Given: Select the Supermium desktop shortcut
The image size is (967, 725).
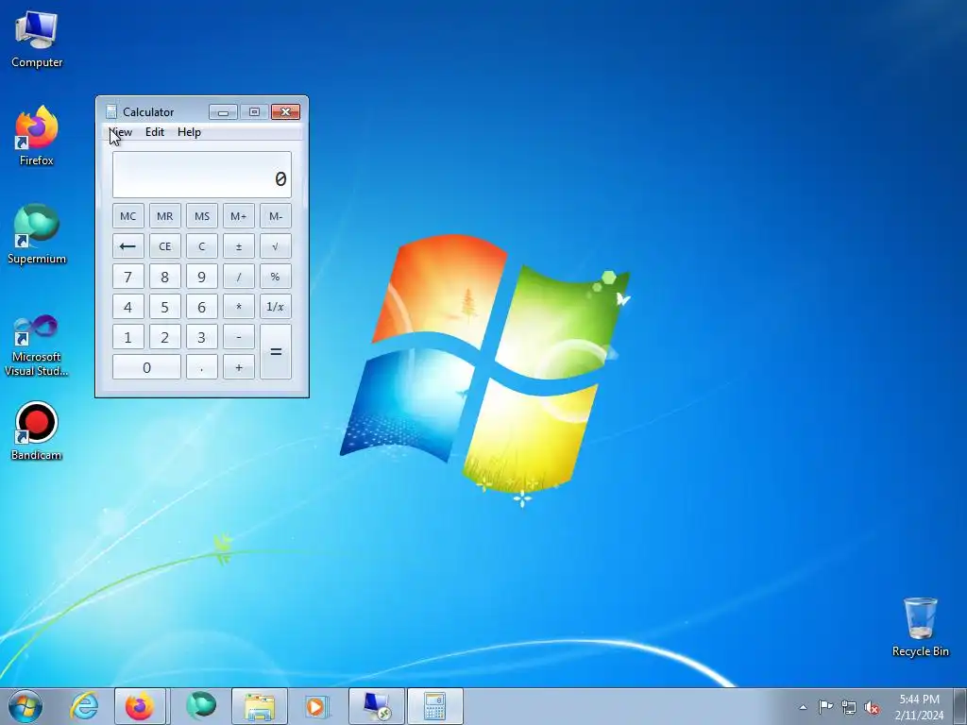Looking at the screenshot, I should [x=37, y=234].
